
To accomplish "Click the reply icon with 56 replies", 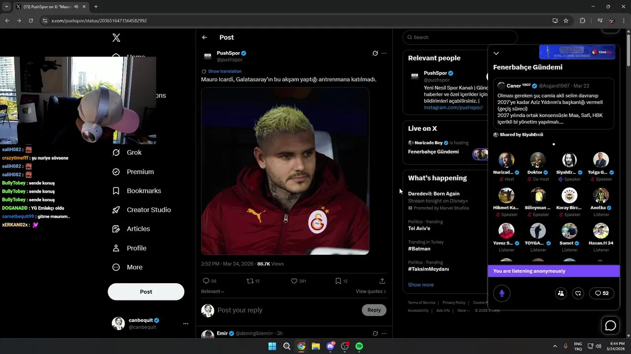I will (x=206, y=281).
